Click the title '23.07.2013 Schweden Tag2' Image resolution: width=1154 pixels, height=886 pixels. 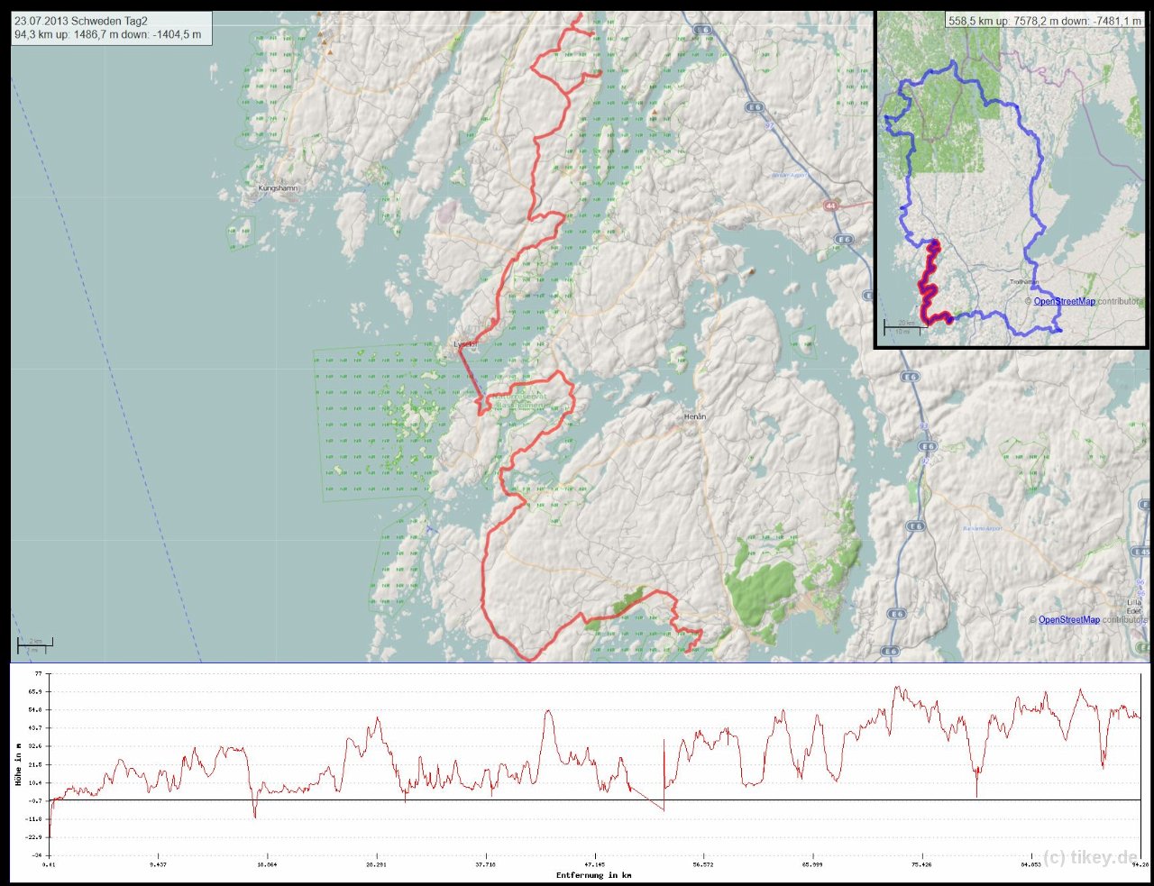[x=81, y=21]
